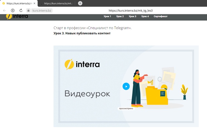Play the video lesson with blue button

click(126, 86)
